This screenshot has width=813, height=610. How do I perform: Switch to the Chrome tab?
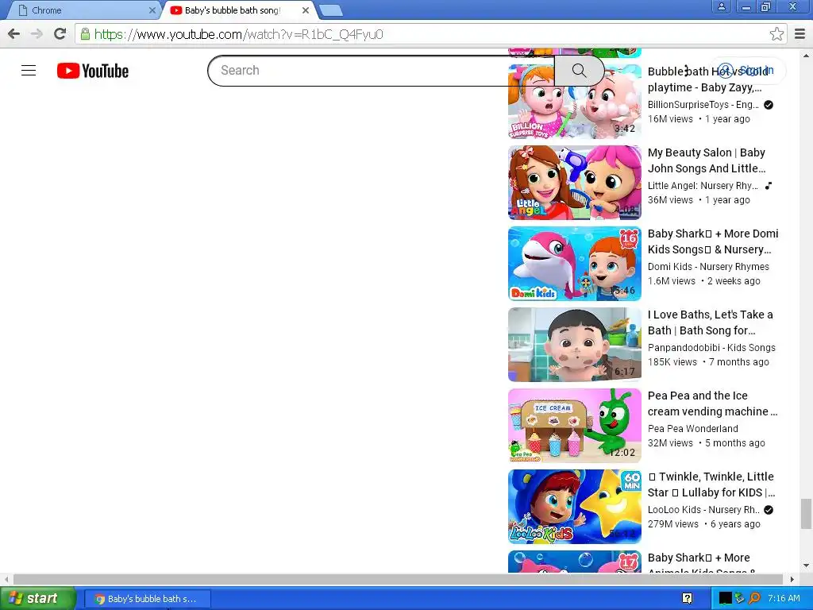coord(83,10)
